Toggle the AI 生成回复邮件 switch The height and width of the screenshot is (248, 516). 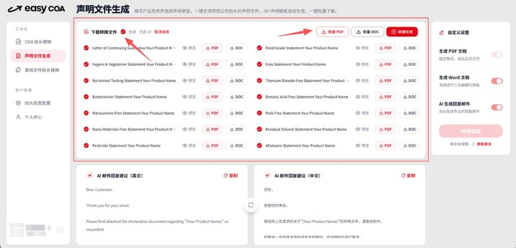tap(497, 108)
